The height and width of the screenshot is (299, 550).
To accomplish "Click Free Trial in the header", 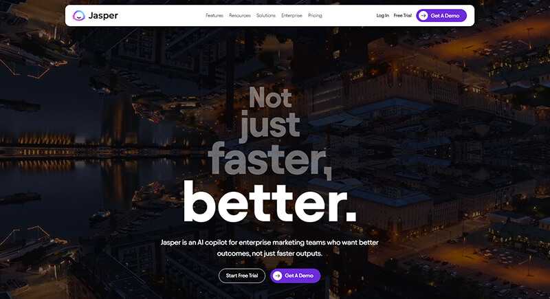I will click(403, 15).
